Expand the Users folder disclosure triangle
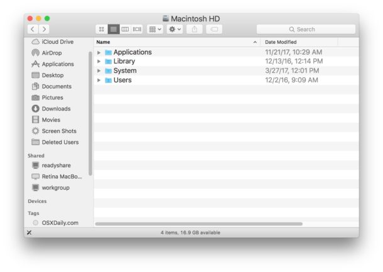Image resolution: width=383 pixels, height=272 pixels. (x=99, y=80)
